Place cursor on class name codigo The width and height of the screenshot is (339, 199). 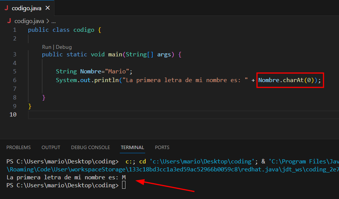pyautogui.click(x=84, y=30)
